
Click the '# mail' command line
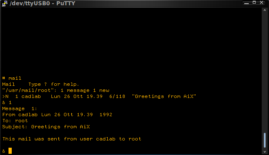[12, 78]
